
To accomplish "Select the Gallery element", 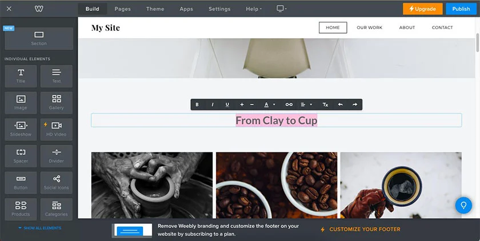I will [57, 103].
